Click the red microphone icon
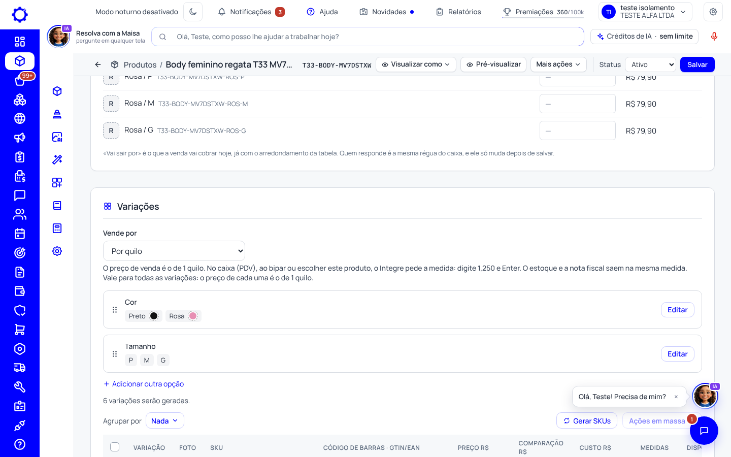The height and width of the screenshot is (457, 731). coord(714,37)
